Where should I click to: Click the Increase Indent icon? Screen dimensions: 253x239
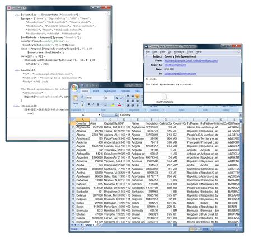tap(133, 106)
